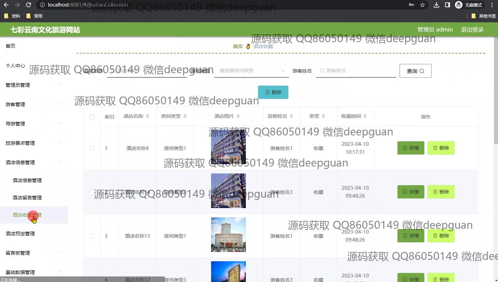Delete the 酒店名称13 row
The image size is (498, 282).
point(441,236)
